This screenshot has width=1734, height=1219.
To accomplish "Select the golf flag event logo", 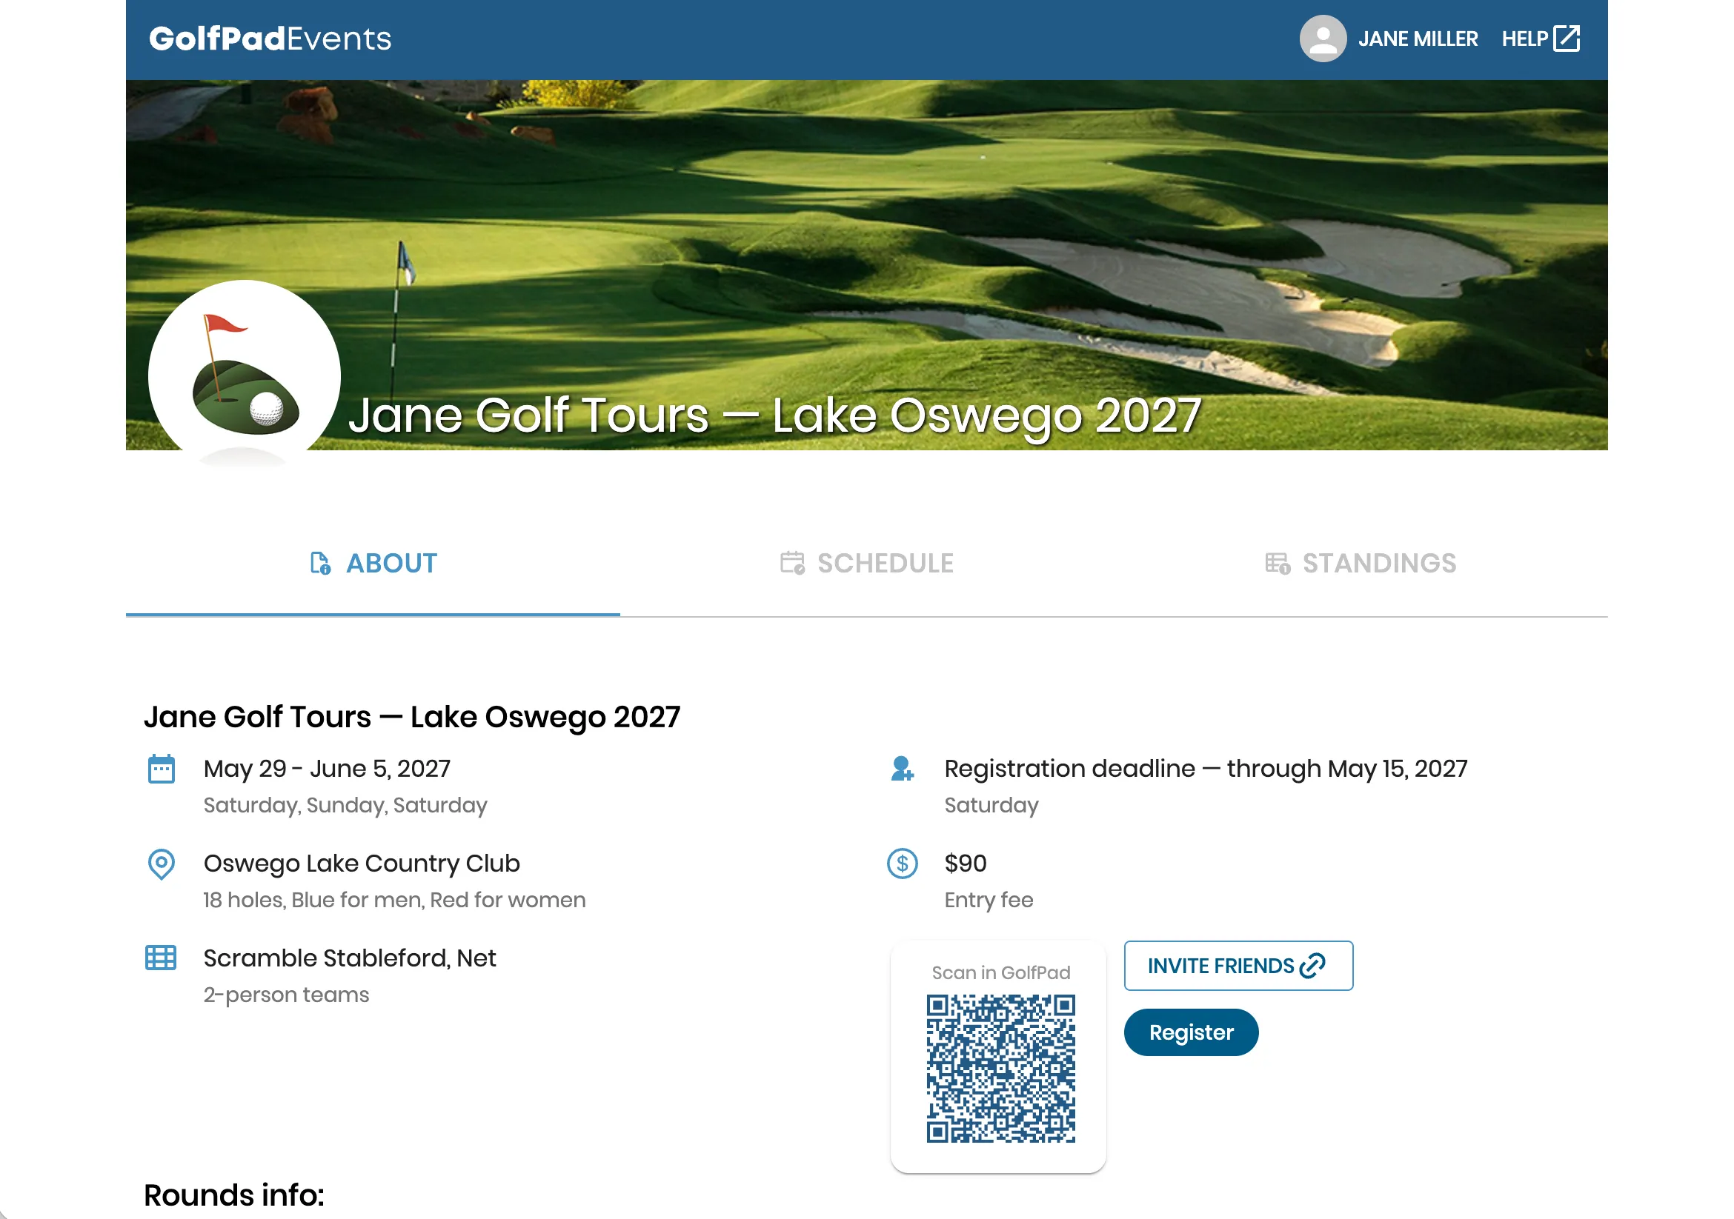I will 244,375.
